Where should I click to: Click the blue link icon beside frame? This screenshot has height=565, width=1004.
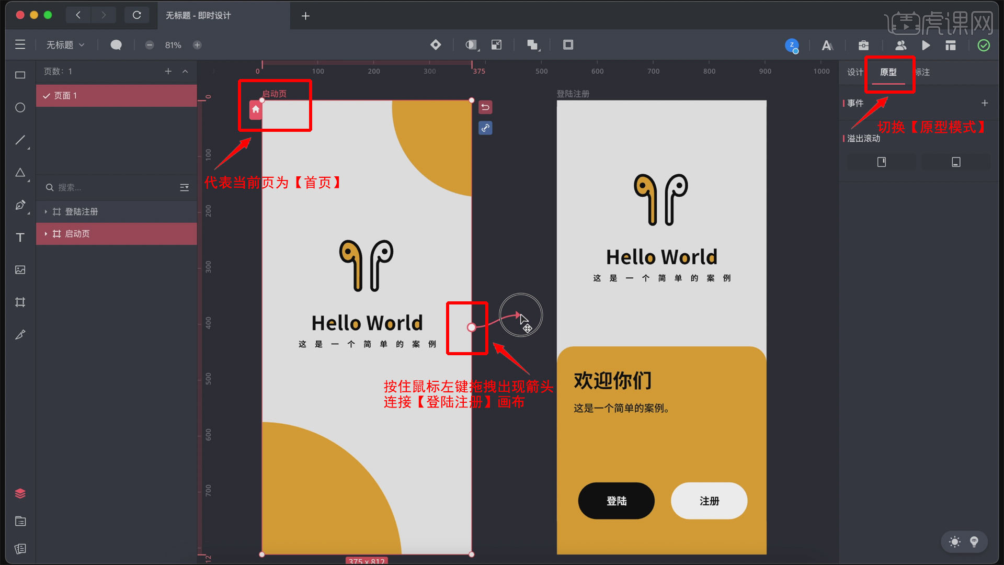tap(485, 128)
